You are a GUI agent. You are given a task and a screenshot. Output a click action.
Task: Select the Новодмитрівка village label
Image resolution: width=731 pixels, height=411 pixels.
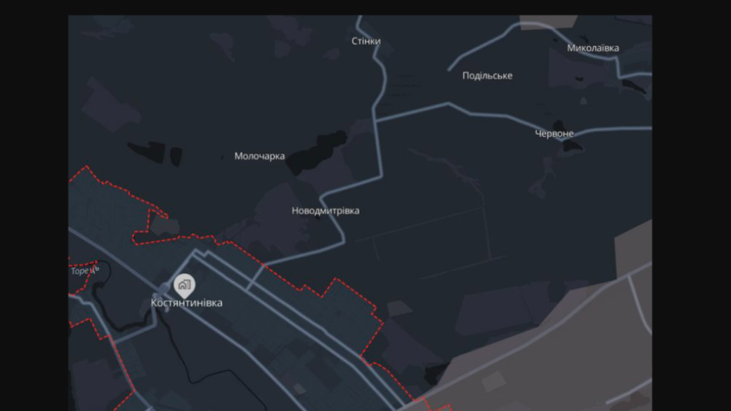point(325,211)
